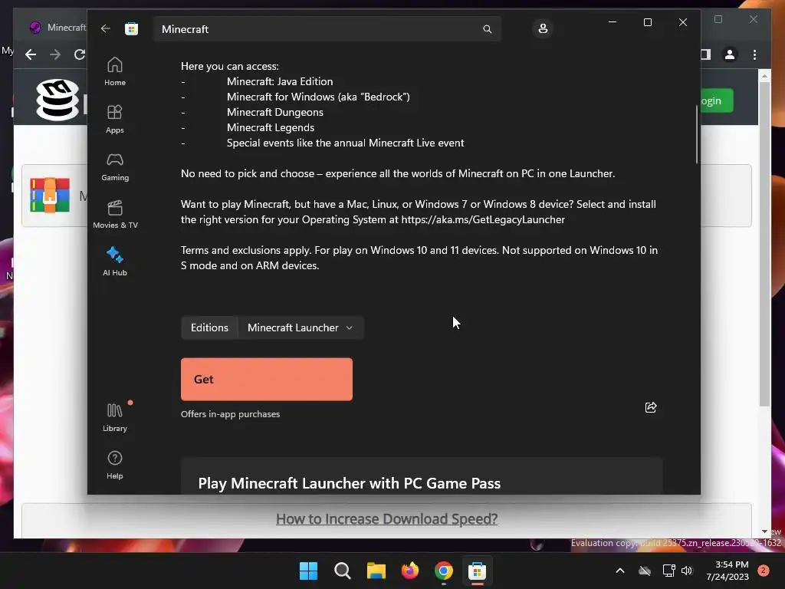785x589 pixels.
Task: Click the website logo in the browser page
Action: tap(57, 99)
